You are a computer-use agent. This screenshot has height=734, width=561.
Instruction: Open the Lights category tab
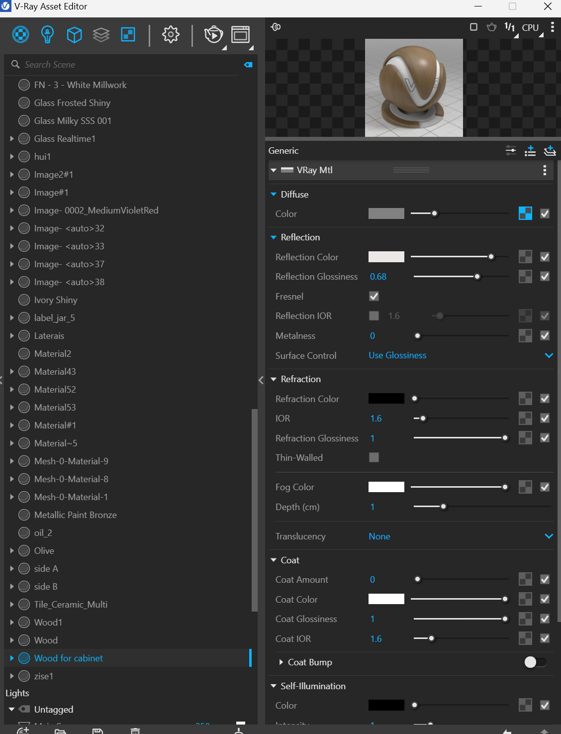47,34
